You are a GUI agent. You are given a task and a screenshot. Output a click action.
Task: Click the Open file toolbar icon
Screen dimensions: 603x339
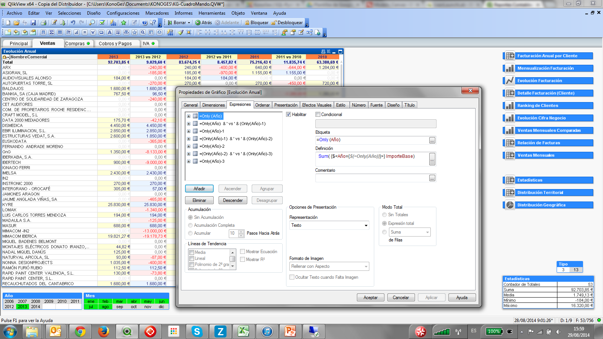(x=16, y=23)
